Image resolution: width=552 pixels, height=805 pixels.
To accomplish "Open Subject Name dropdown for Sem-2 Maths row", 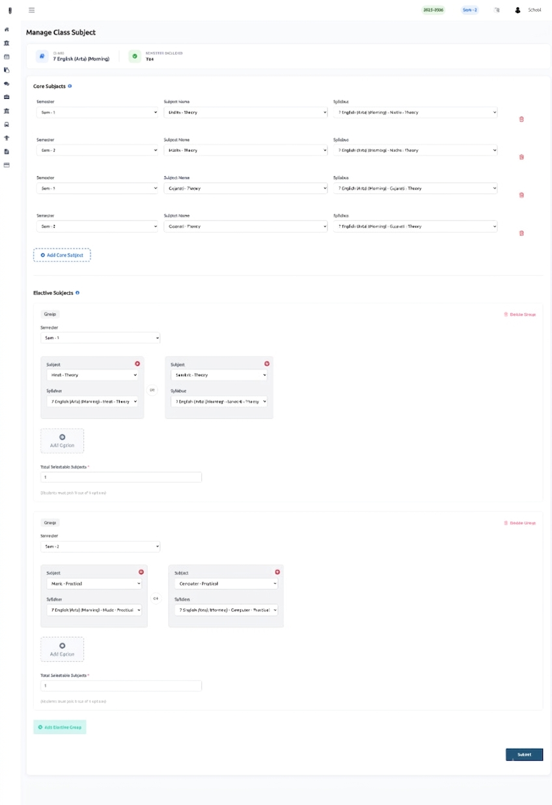I will click(245, 150).
